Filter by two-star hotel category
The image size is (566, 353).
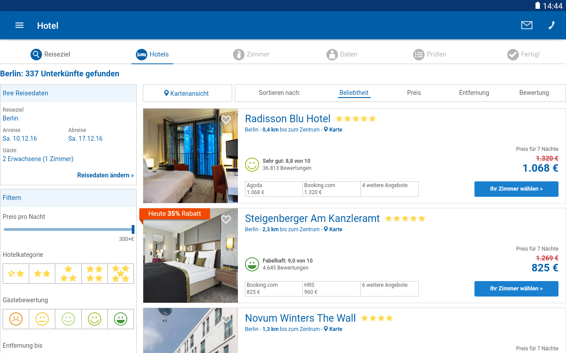(42, 274)
